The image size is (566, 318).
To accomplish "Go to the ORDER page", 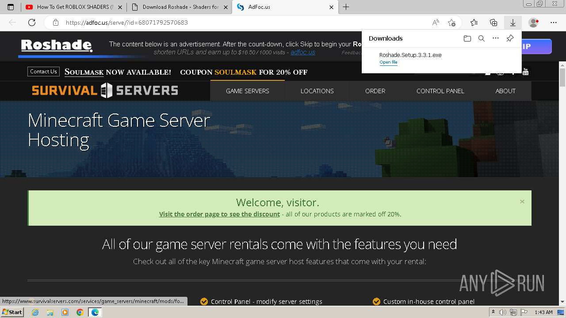I will [x=375, y=91].
